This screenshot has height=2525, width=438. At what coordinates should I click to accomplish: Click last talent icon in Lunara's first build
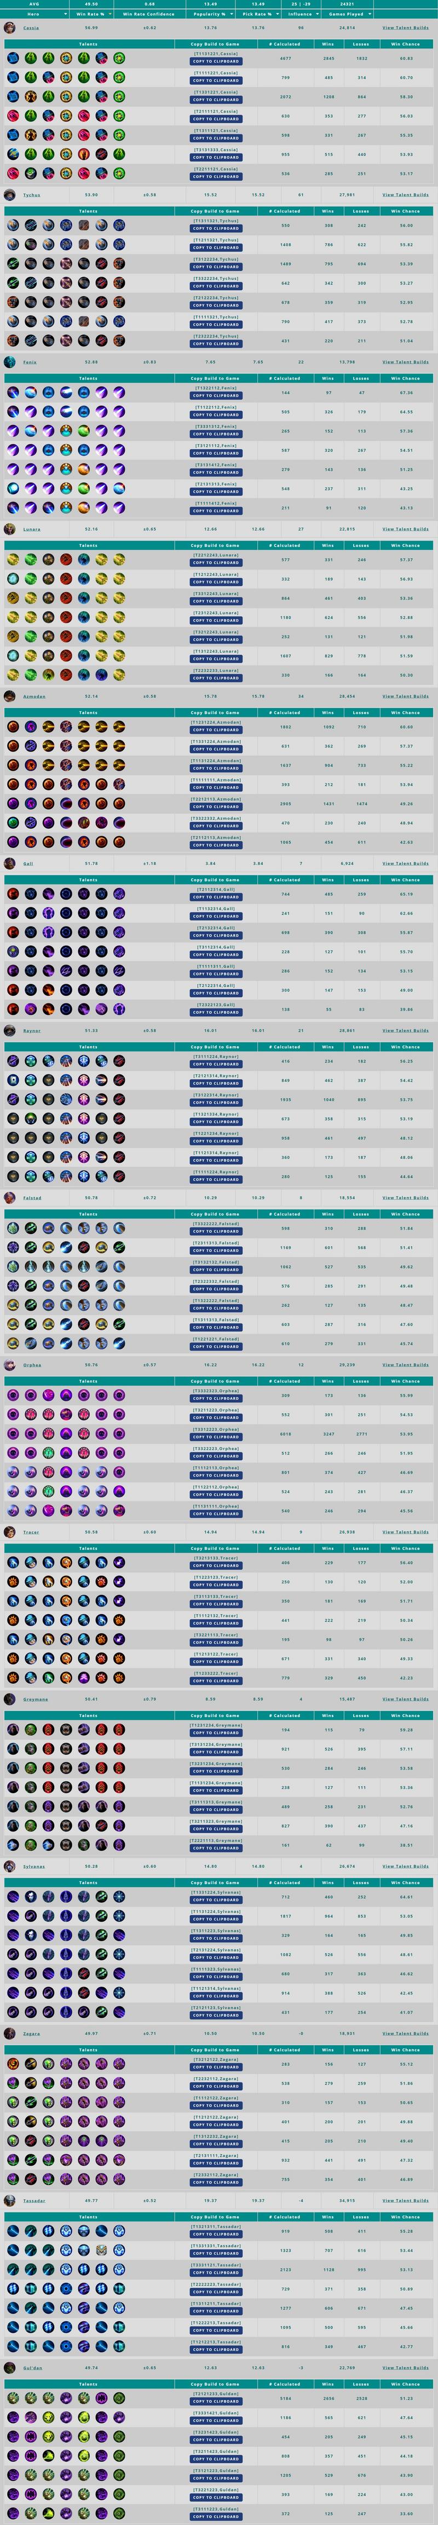[119, 560]
